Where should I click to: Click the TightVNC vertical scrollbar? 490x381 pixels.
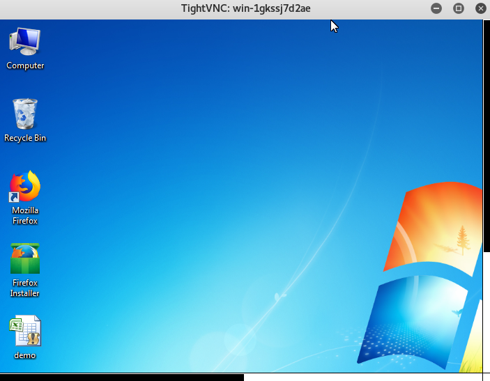[487, 136]
